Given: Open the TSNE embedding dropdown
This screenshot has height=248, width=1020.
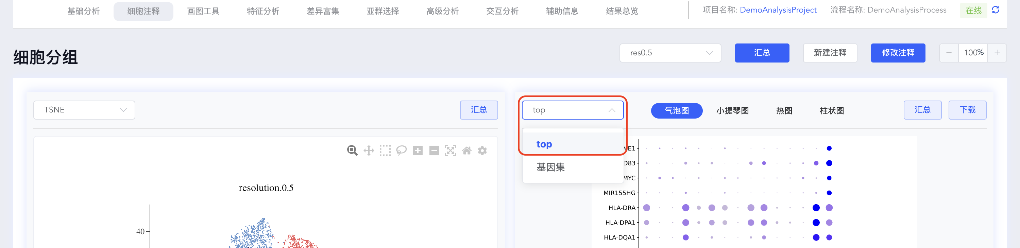Looking at the screenshot, I should [84, 110].
